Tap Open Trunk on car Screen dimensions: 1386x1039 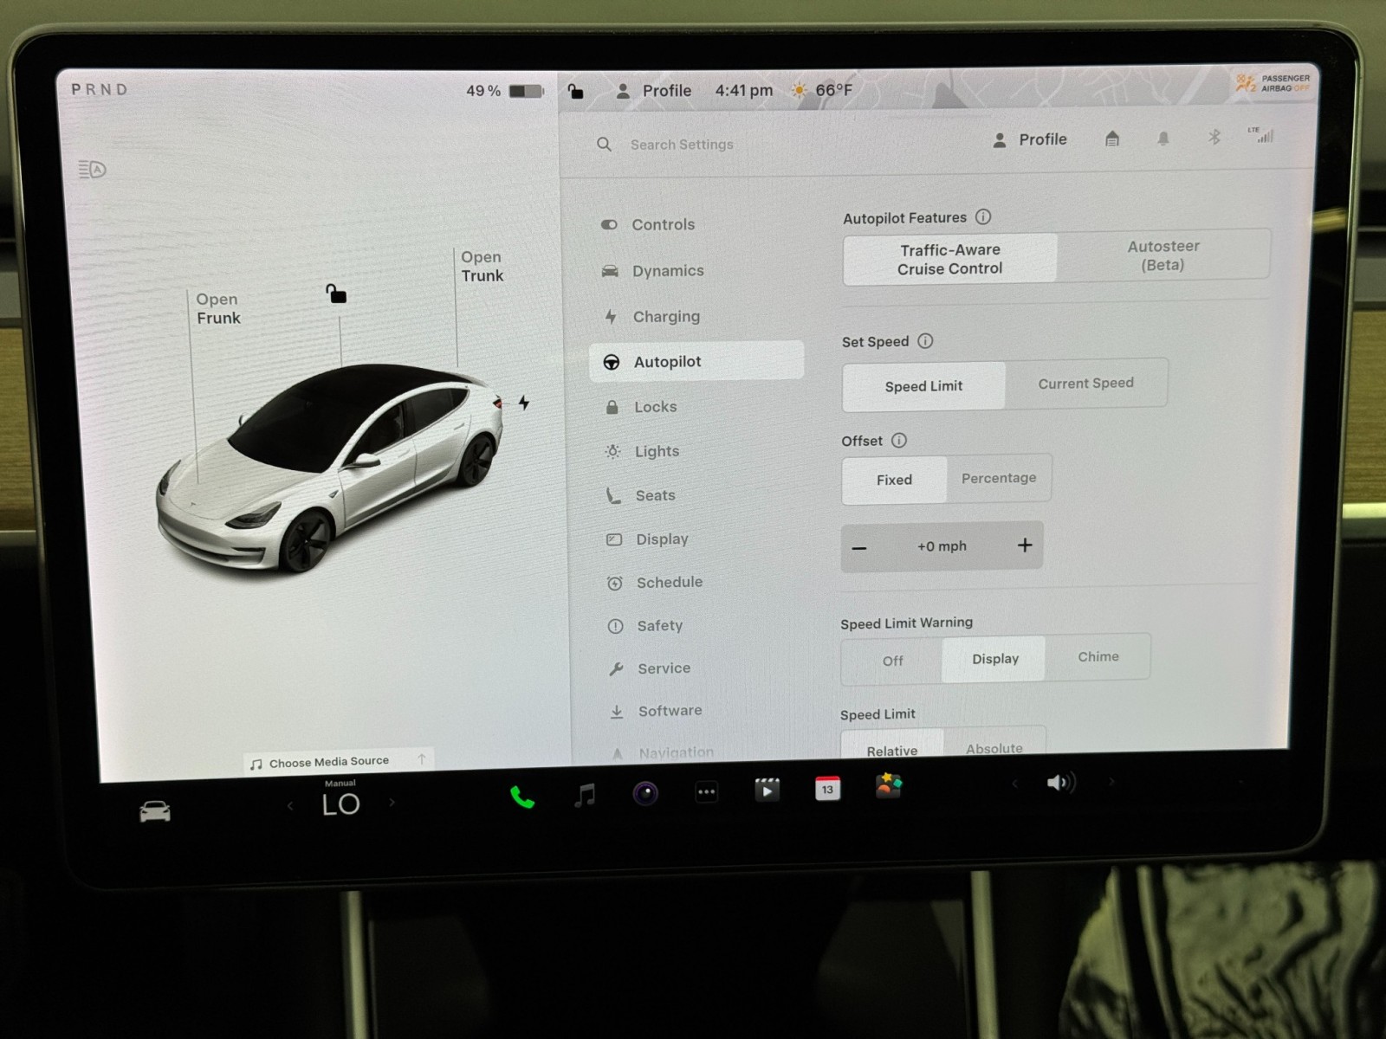pyautogui.click(x=482, y=267)
